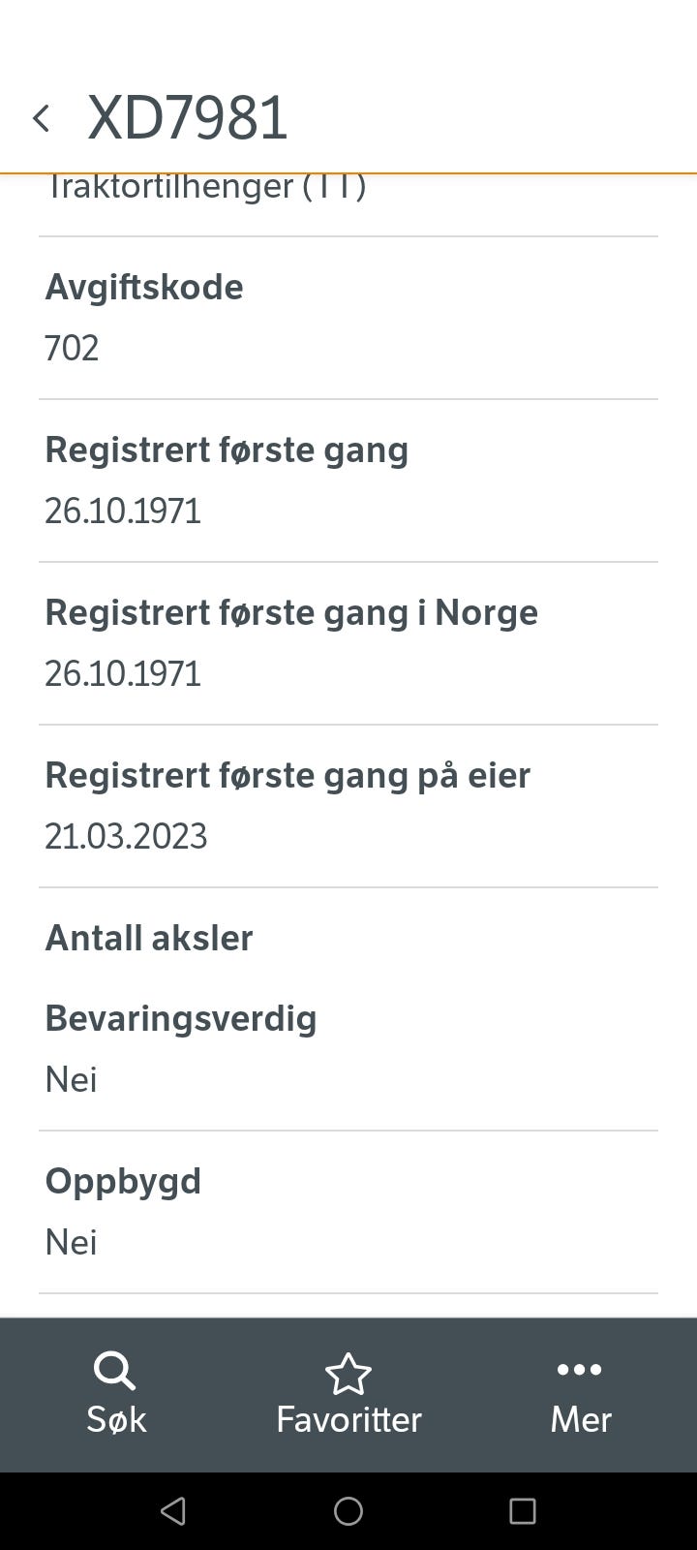Tap the Traktortilhenger (TT) label
The width and height of the screenshot is (697, 1550).
pyautogui.click(x=208, y=186)
